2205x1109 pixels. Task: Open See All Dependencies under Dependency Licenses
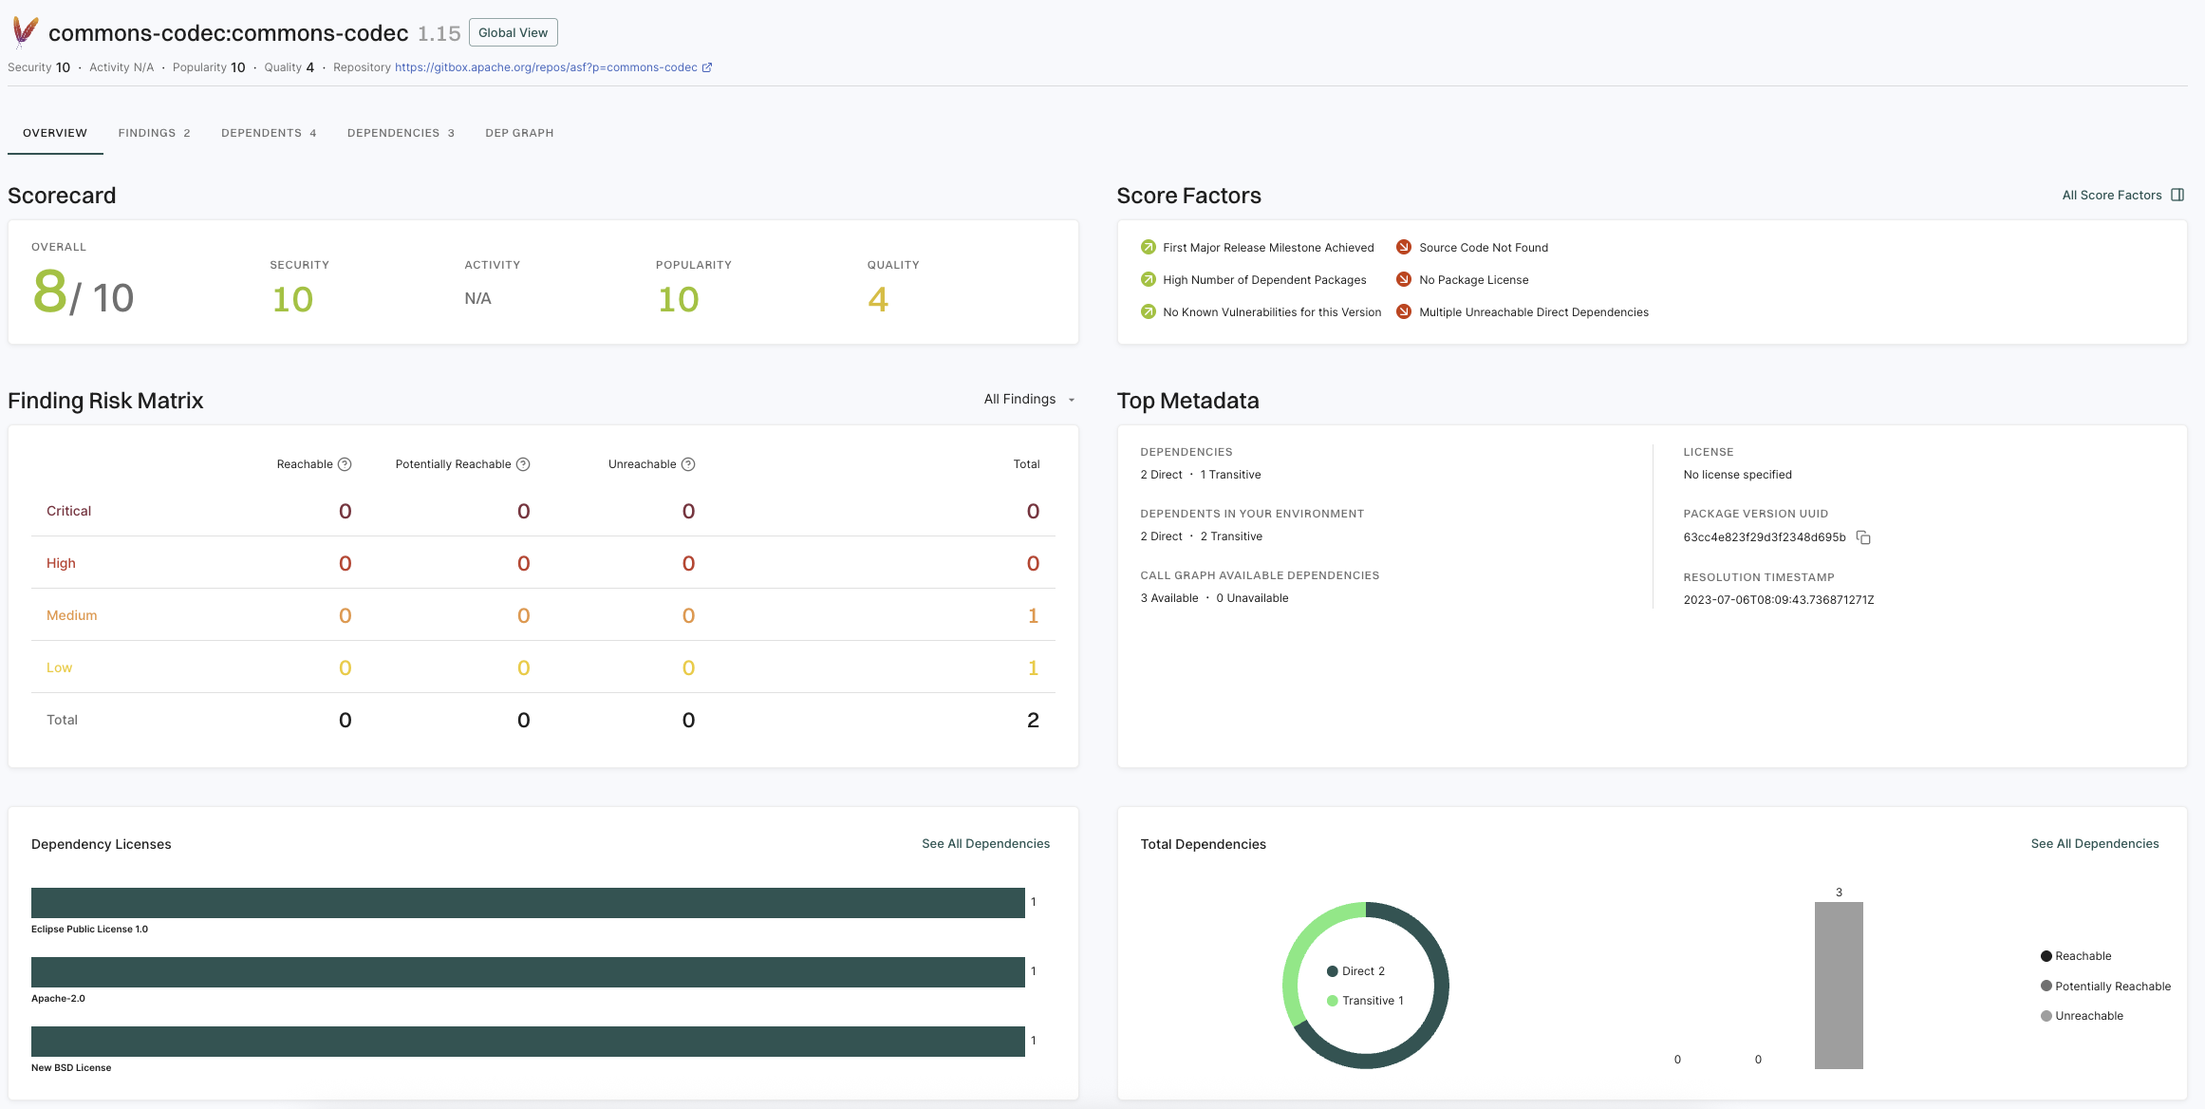coord(985,844)
